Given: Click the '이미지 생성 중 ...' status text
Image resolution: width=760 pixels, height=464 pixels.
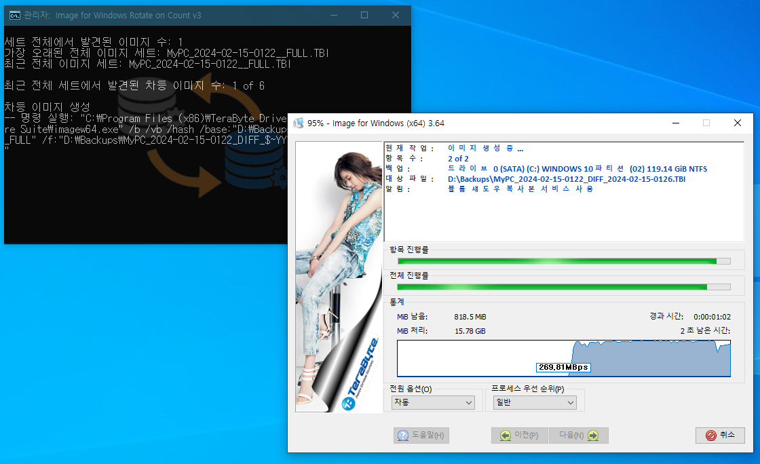Looking at the screenshot, I should (x=485, y=148).
